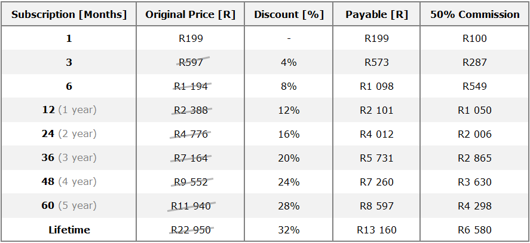Select the 20% discount cell

[289, 158]
